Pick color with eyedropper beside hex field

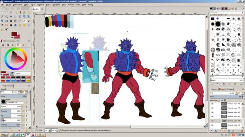click(12, 73)
